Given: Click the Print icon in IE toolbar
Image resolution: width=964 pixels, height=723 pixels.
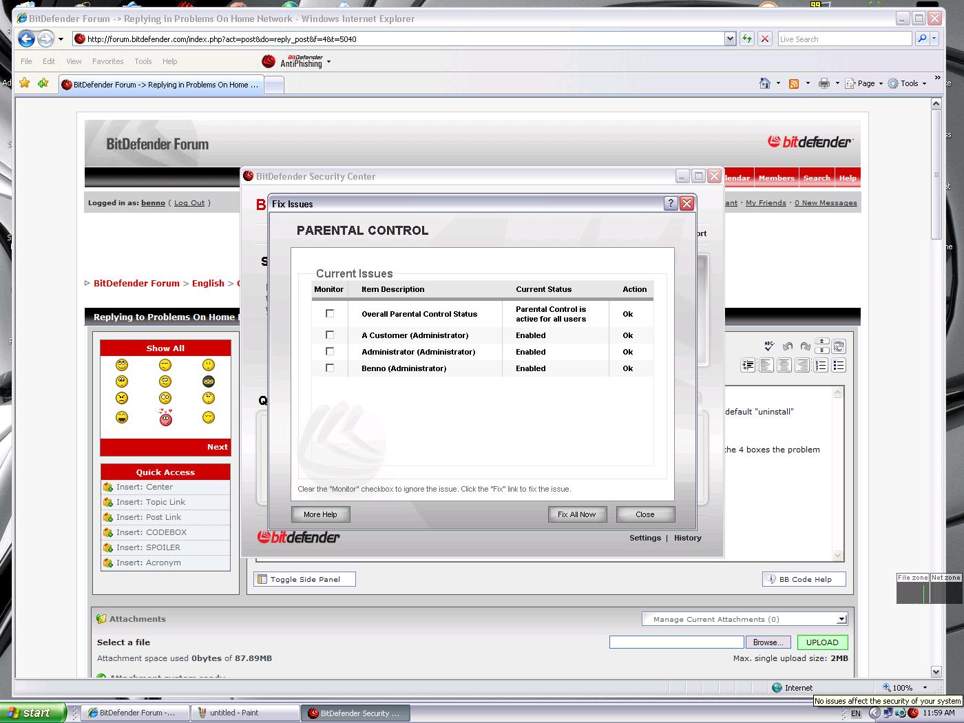Looking at the screenshot, I should [x=824, y=83].
